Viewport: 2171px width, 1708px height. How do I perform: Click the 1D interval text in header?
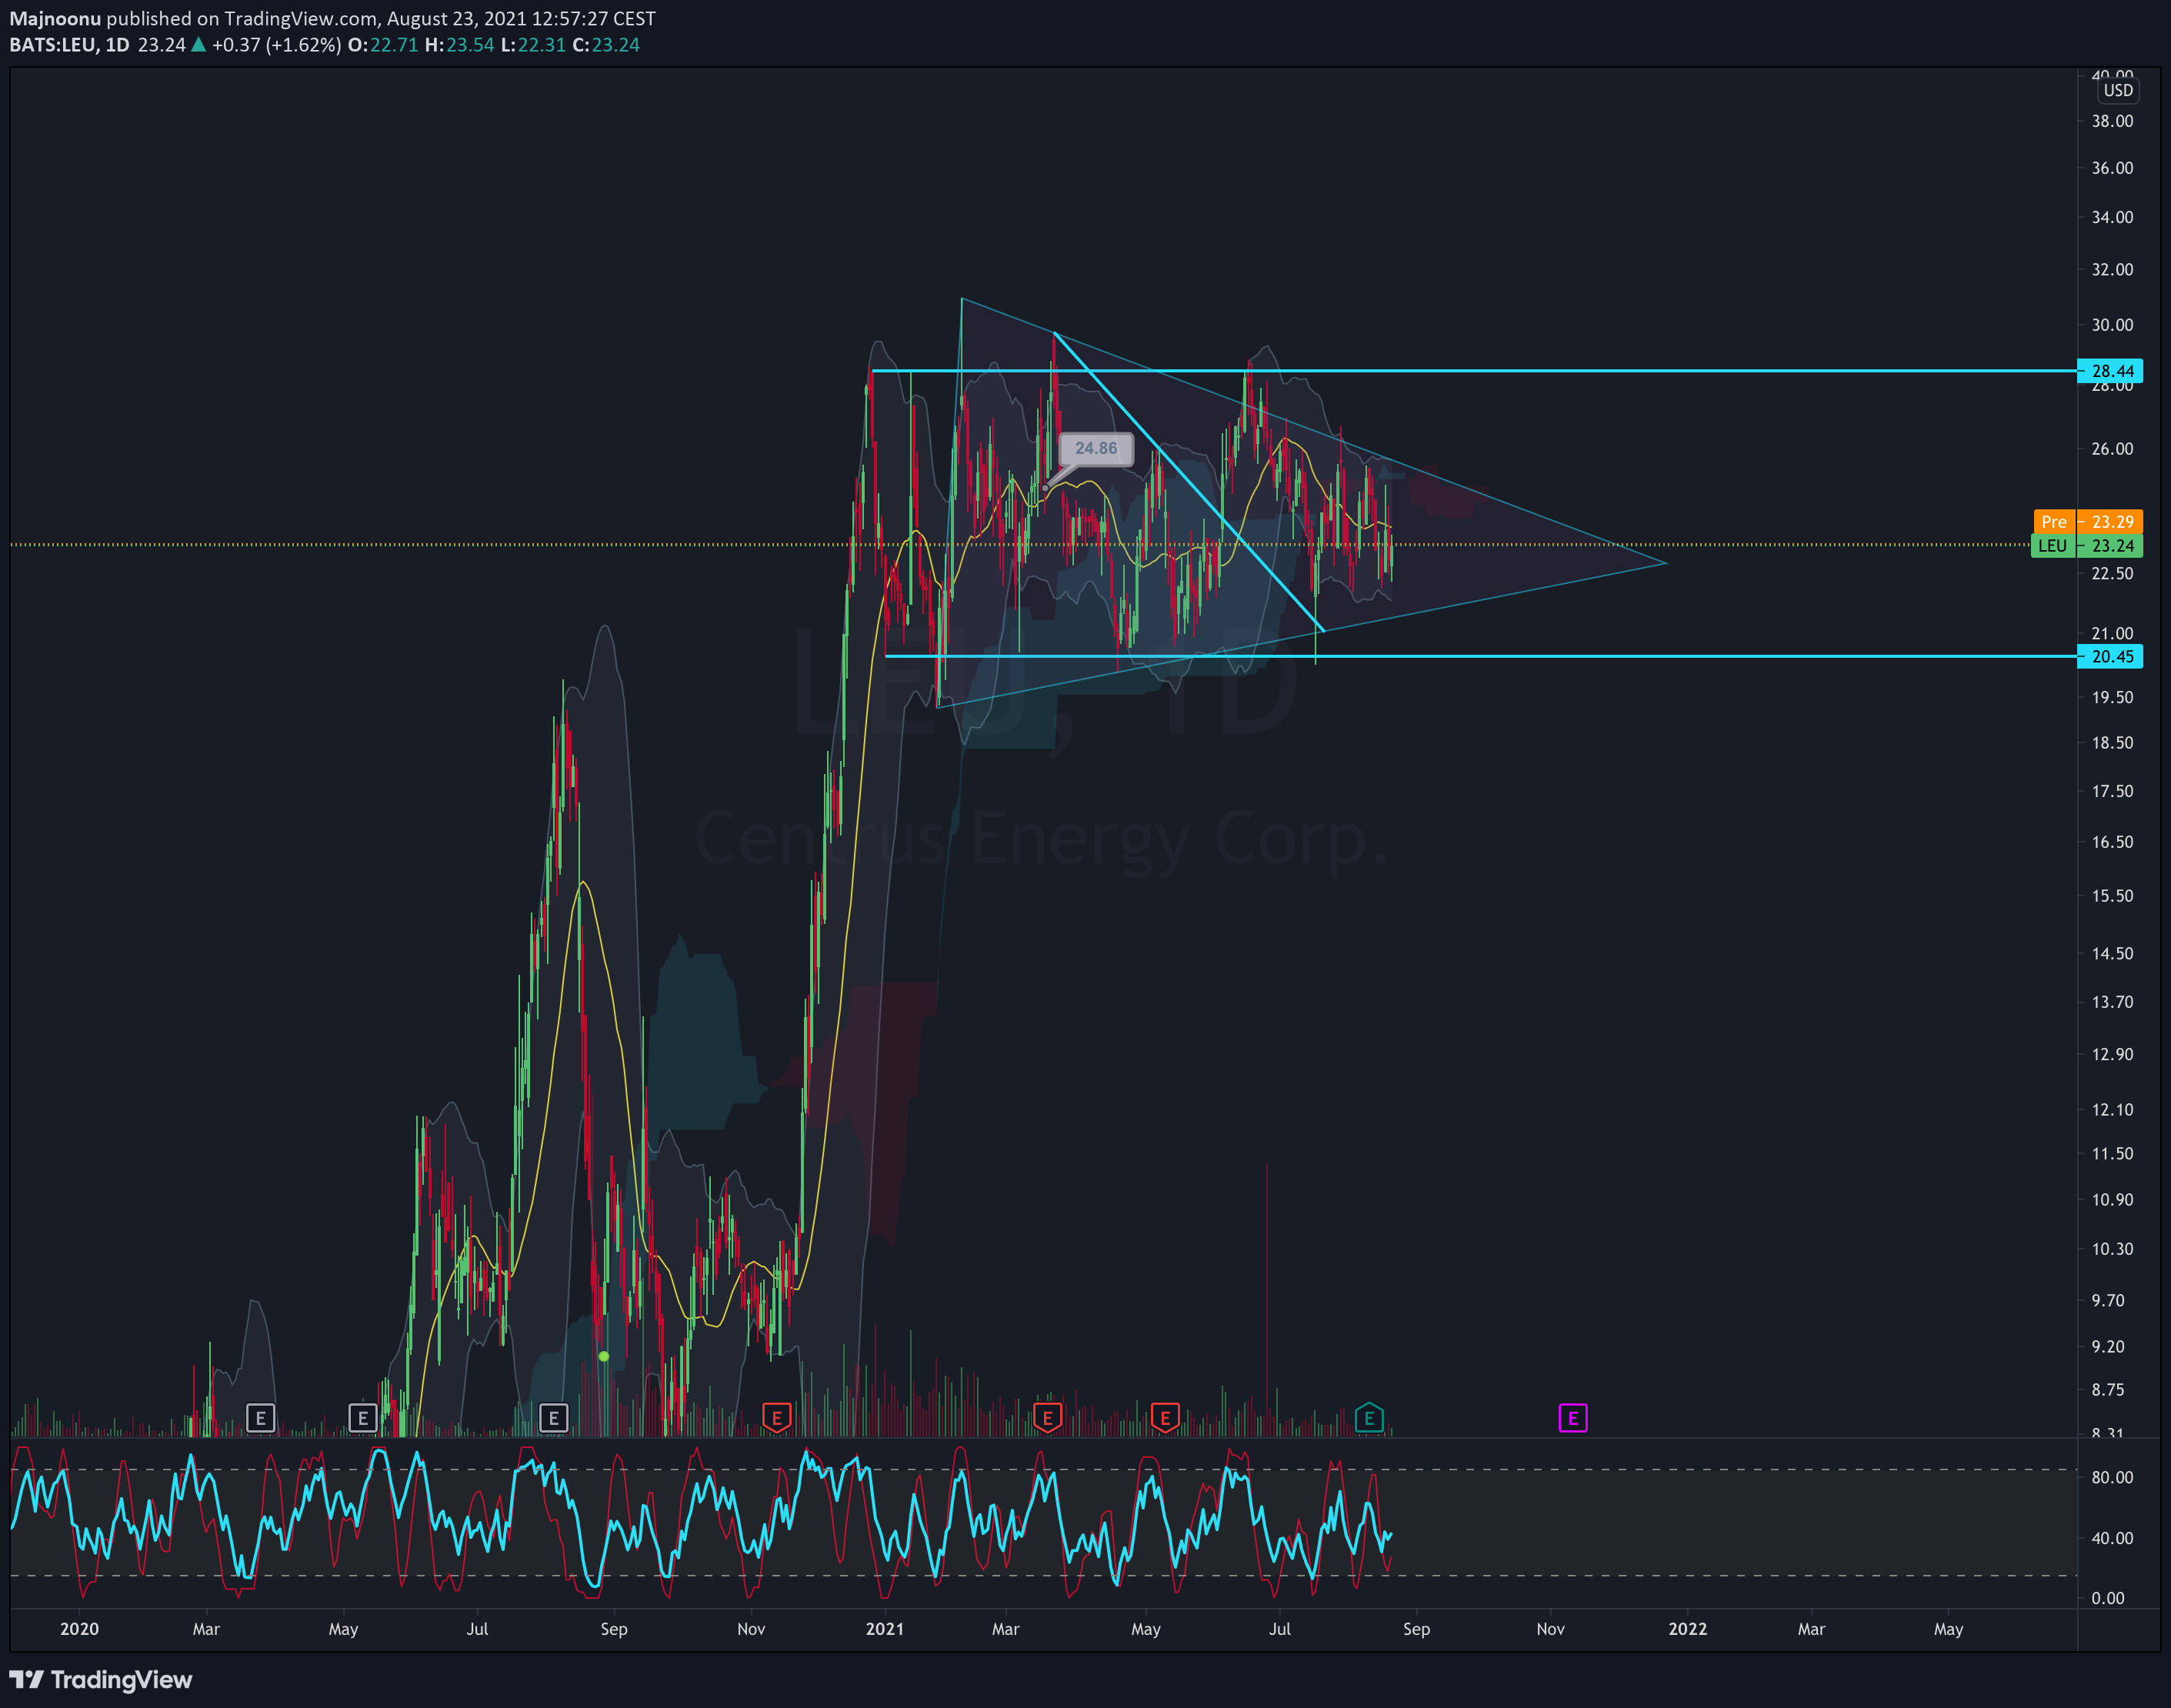(117, 45)
